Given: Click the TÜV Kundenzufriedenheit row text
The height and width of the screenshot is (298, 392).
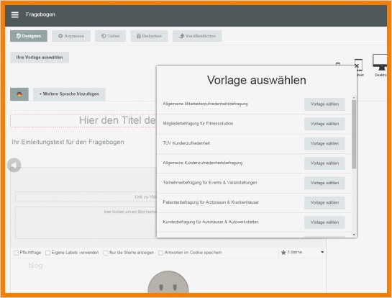Looking at the screenshot, I should pos(186,143).
